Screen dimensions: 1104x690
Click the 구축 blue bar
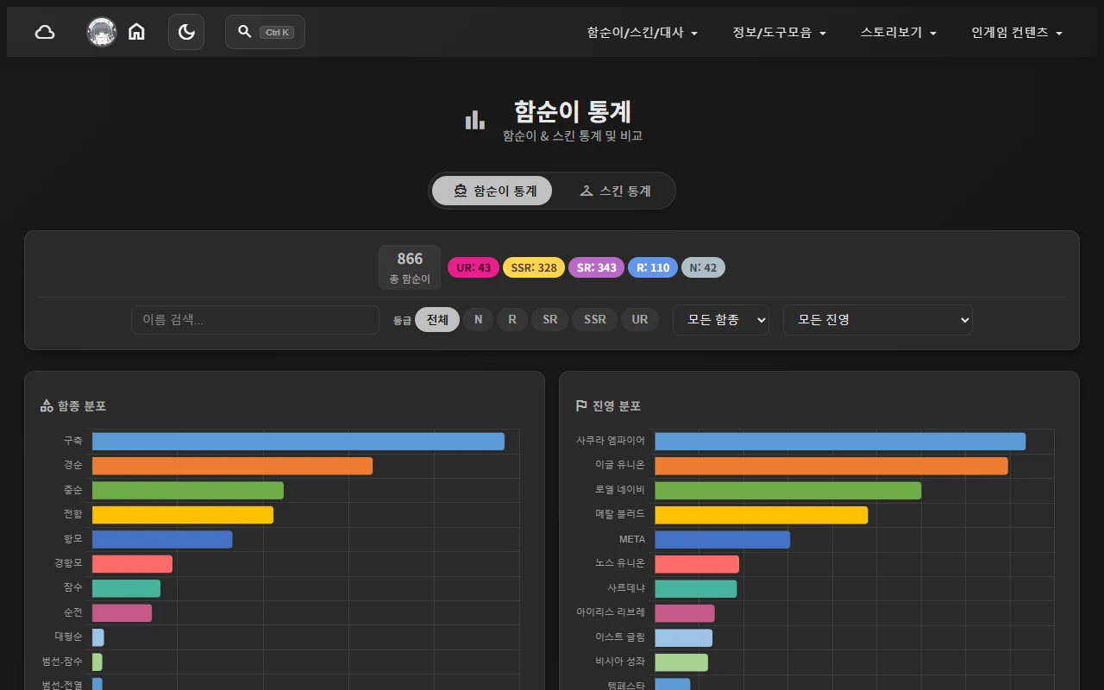(298, 442)
